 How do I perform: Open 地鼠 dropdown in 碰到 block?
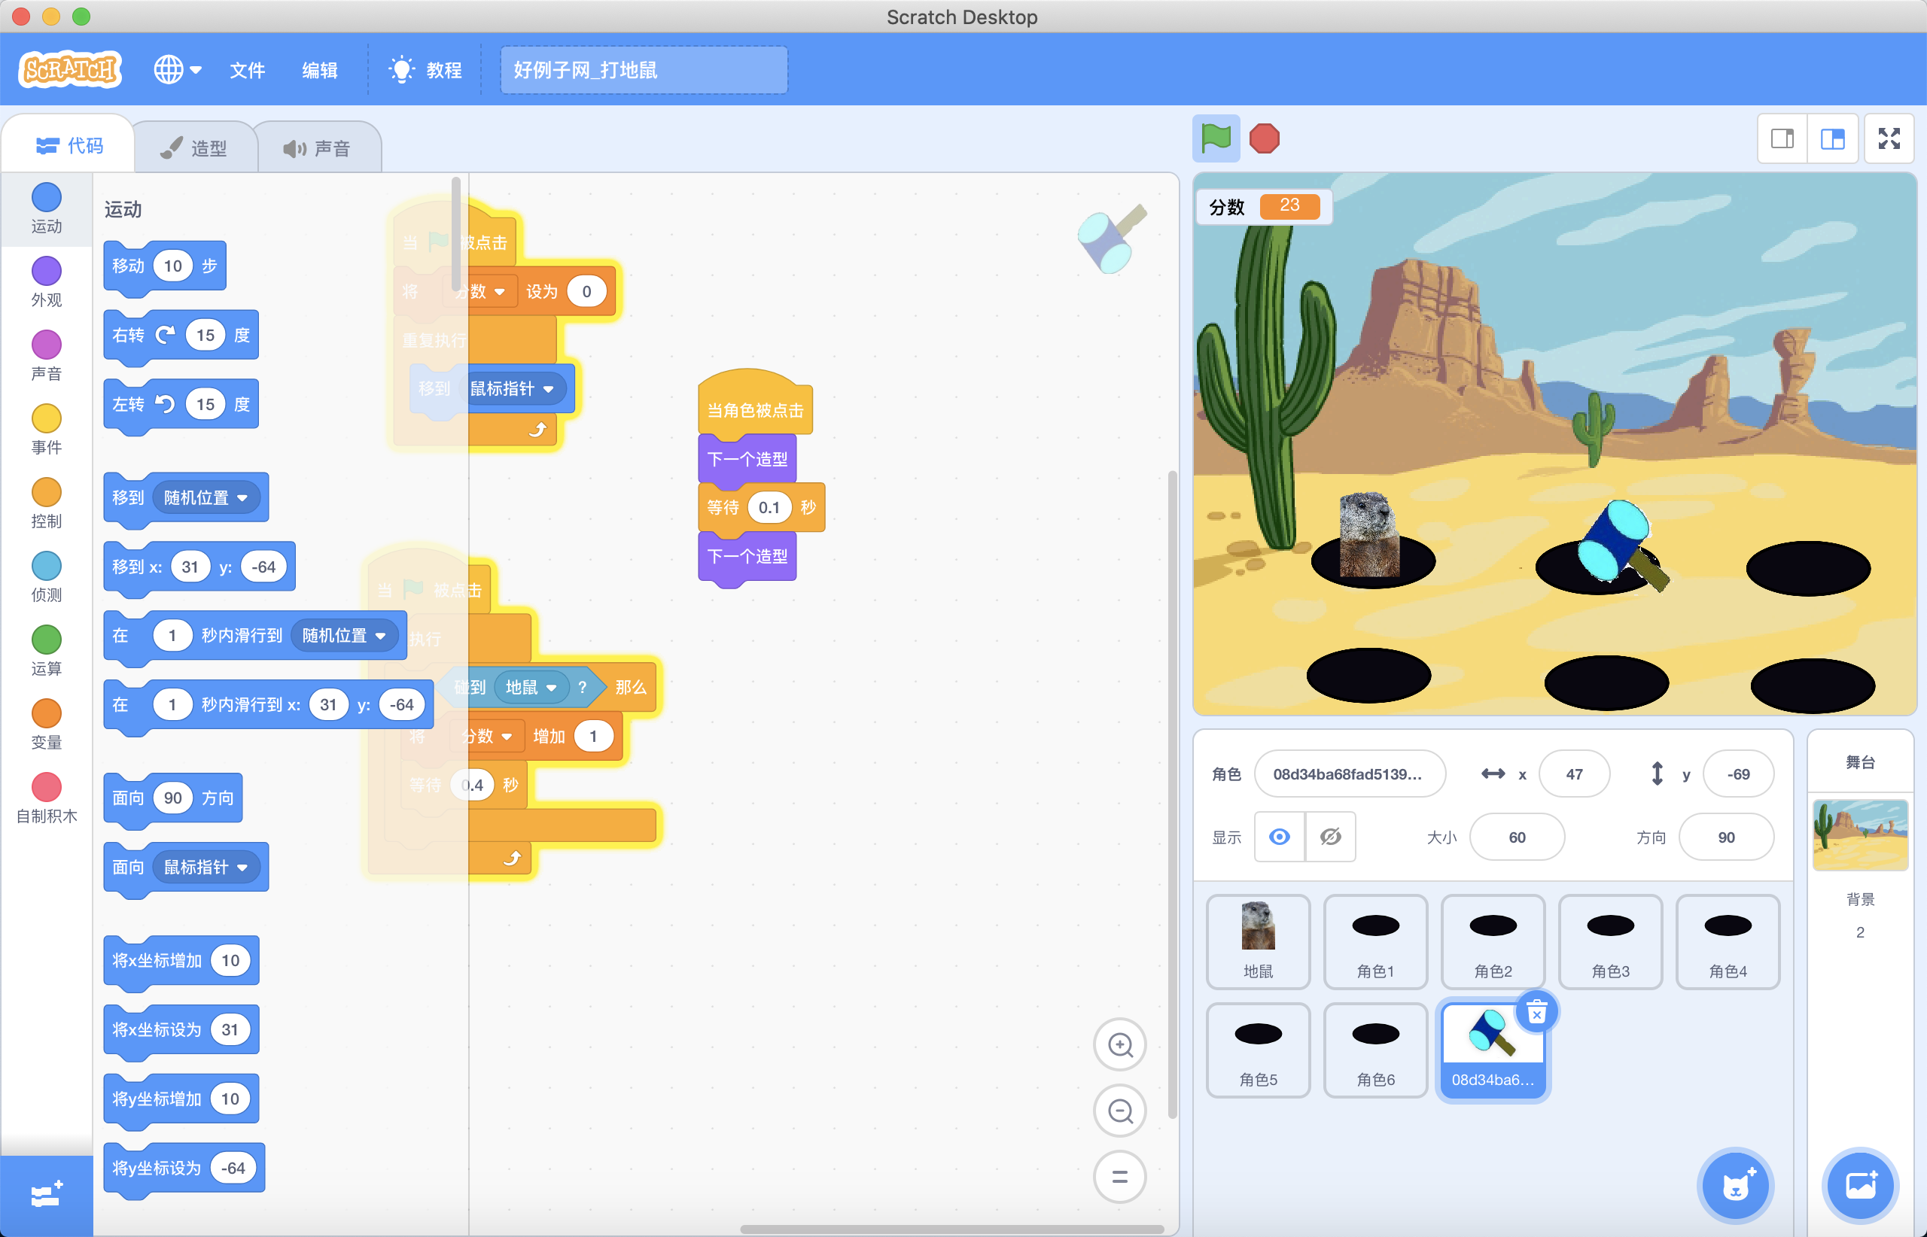(x=531, y=688)
